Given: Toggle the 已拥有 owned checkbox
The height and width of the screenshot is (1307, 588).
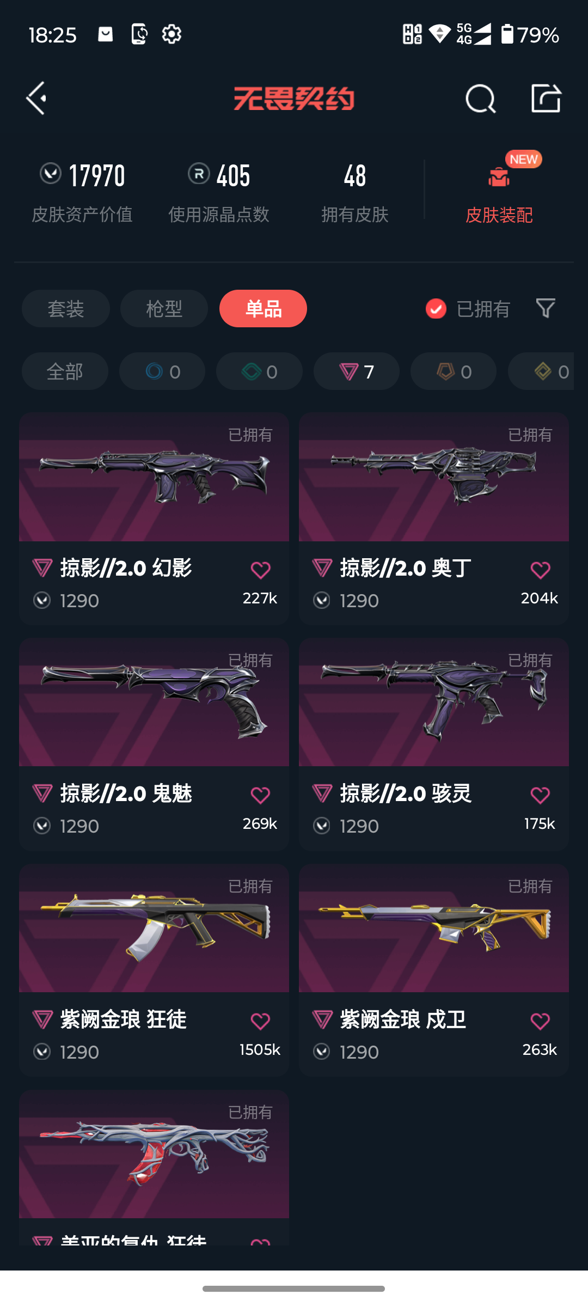Looking at the screenshot, I should pyautogui.click(x=436, y=309).
